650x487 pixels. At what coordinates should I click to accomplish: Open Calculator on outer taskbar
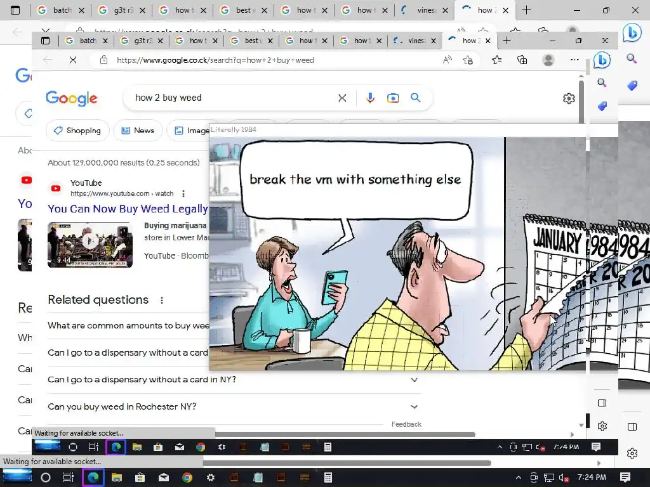click(x=328, y=477)
